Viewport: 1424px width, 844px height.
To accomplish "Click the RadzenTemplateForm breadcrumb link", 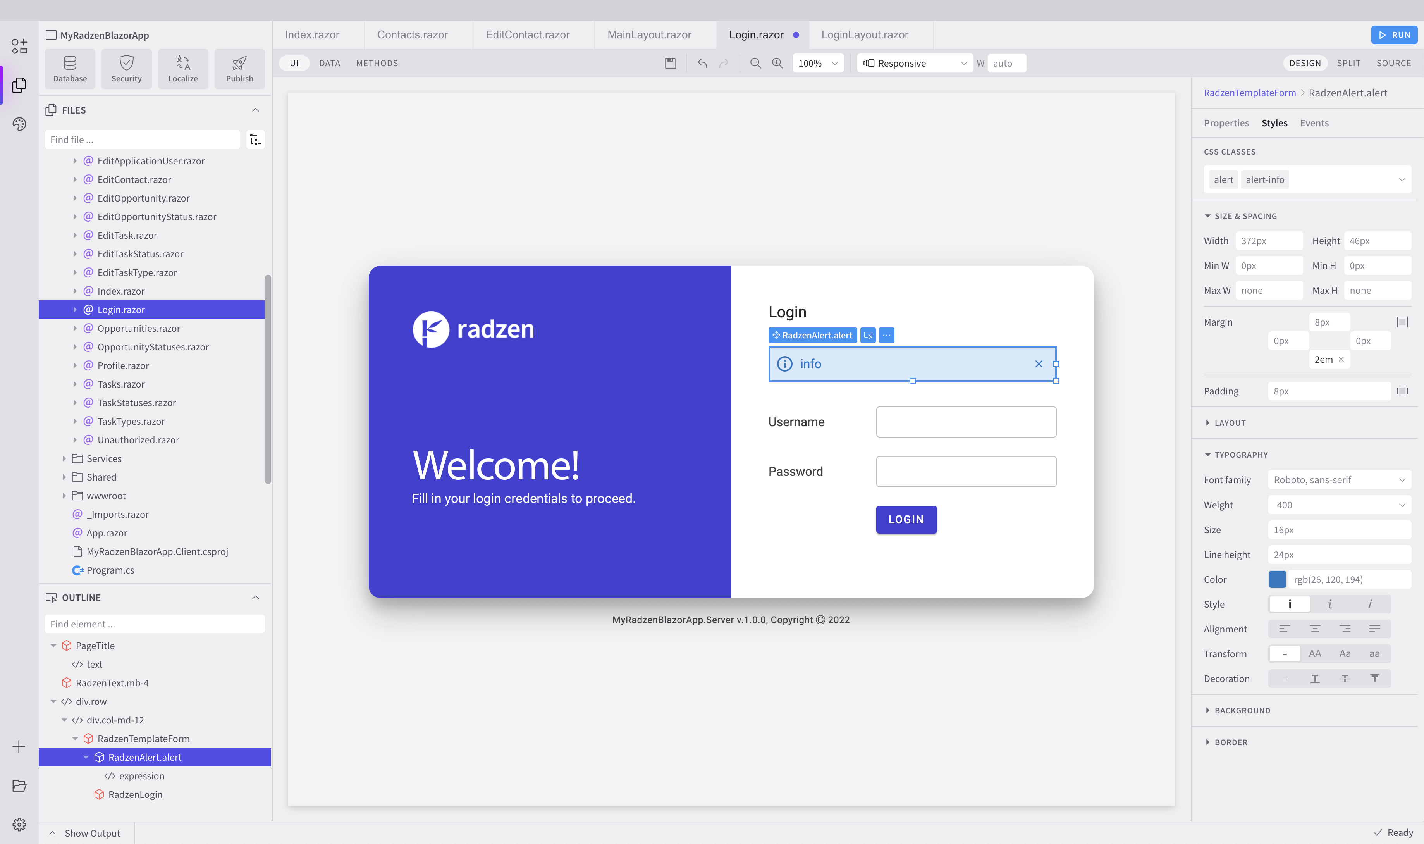I will coord(1249,93).
